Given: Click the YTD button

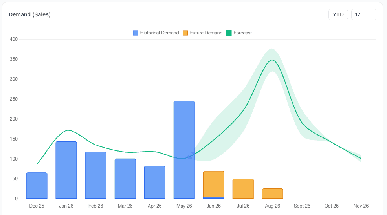Looking at the screenshot, I should point(338,14).
